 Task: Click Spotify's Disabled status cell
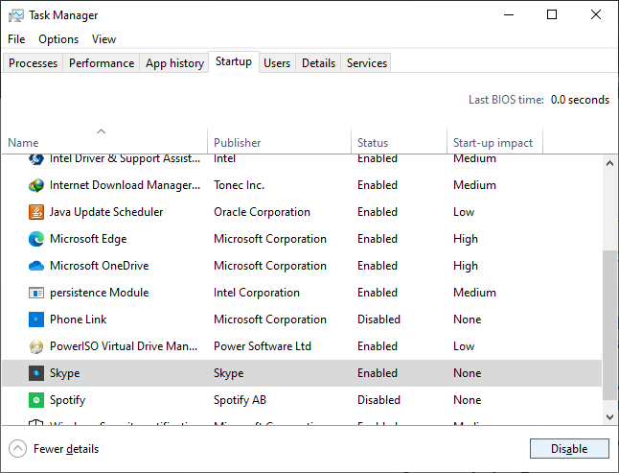click(378, 400)
